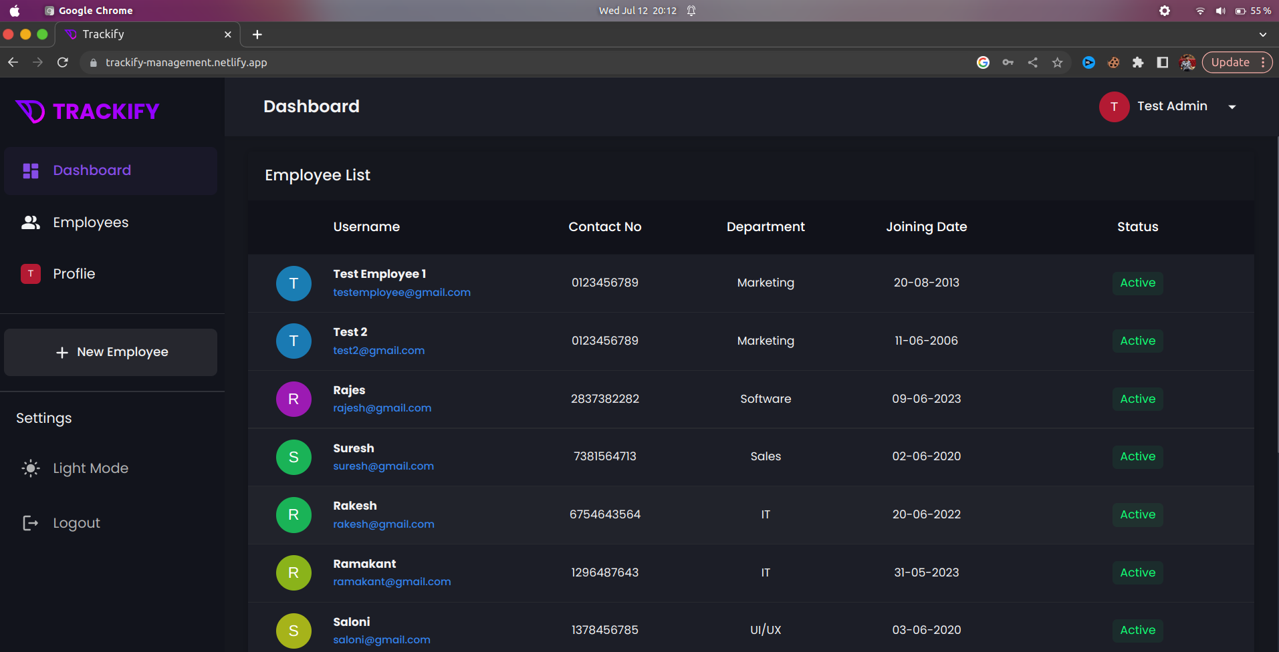This screenshot has width=1279, height=652.
Task: Click the Employees people icon
Action: (x=31, y=222)
